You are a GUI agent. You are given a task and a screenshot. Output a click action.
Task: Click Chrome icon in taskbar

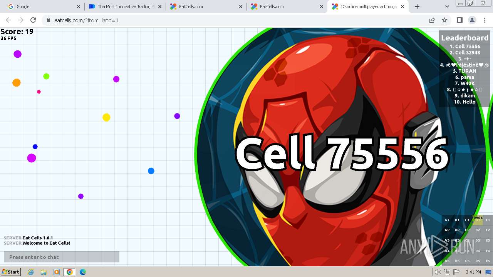[69, 272]
